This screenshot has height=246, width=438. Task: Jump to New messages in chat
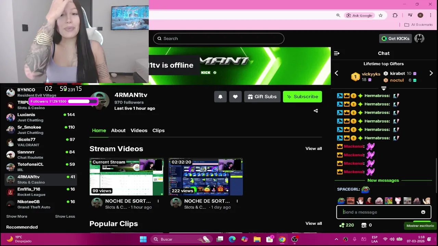tap(383, 180)
